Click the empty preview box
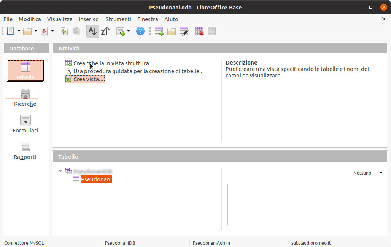The height and width of the screenshot is (247, 391). click(305, 205)
